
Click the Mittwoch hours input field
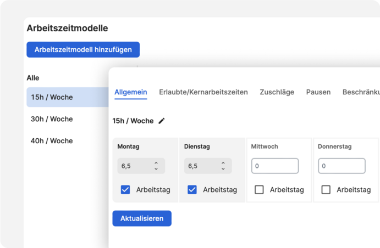pos(275,166)
